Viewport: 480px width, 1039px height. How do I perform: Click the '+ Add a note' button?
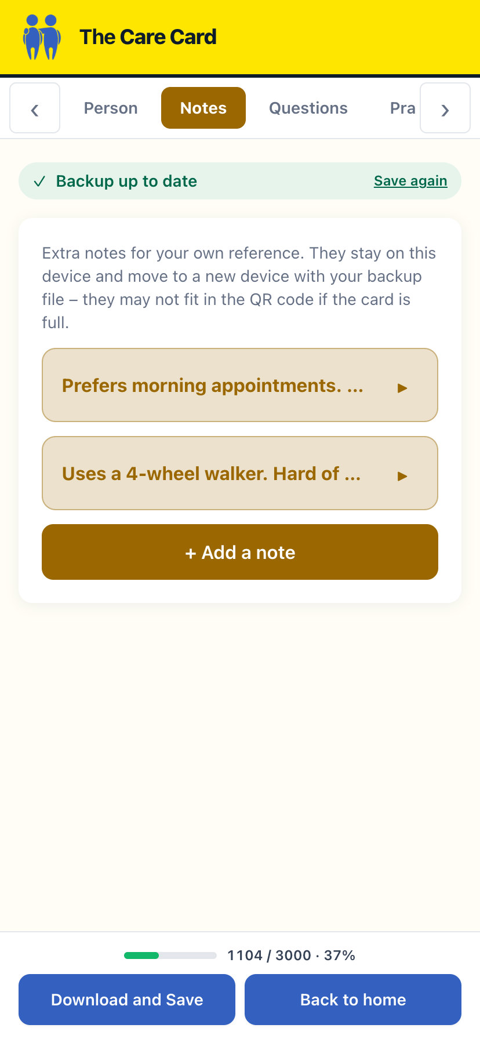pos(240,552)
